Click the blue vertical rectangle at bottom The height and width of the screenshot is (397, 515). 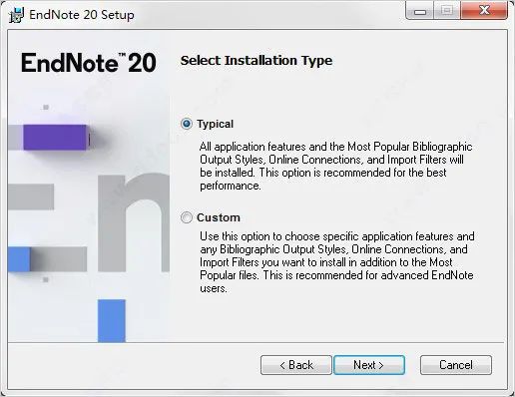pyautogui.click(x=112, y=320)
